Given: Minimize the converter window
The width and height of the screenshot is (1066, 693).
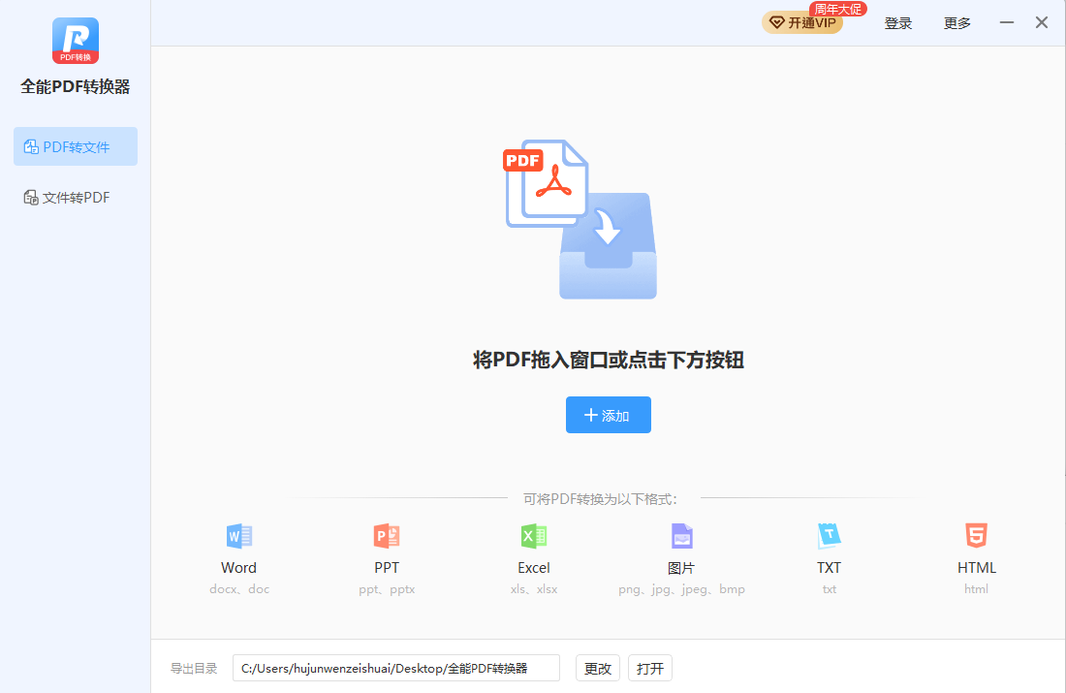Looking at the screenshot, I should (1008, 22).
